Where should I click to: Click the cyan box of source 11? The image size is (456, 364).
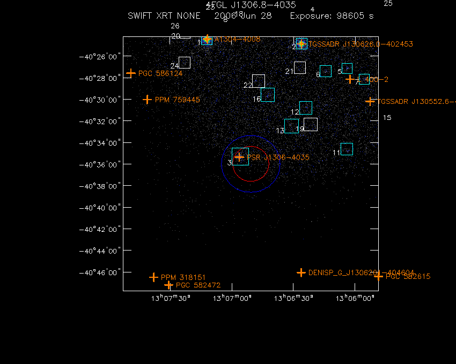[347, 149]
